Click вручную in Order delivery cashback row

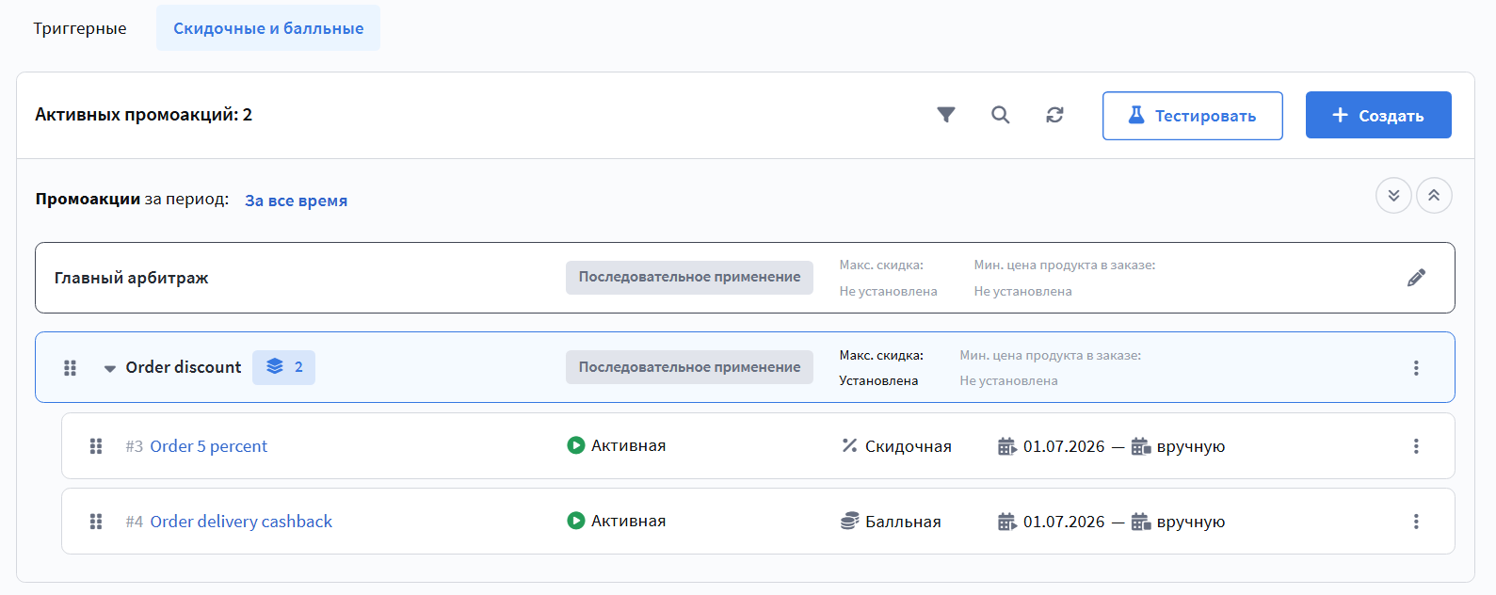pos(1191,522)
